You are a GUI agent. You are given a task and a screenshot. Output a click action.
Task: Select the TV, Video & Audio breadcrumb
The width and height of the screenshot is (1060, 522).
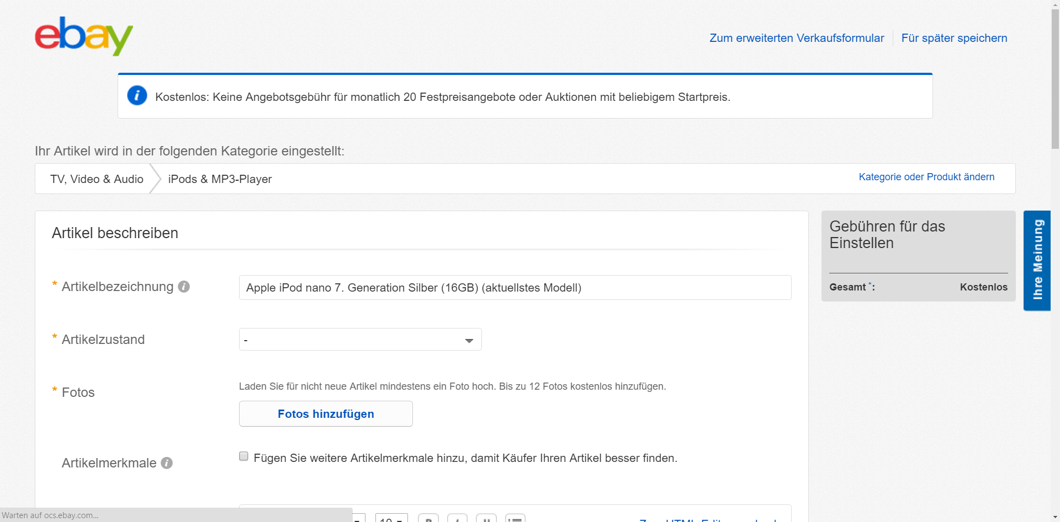(97, 179)
